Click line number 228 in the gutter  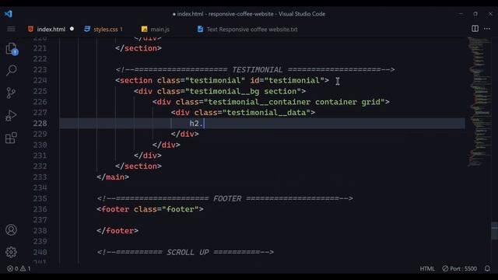(x=40, y=123)
